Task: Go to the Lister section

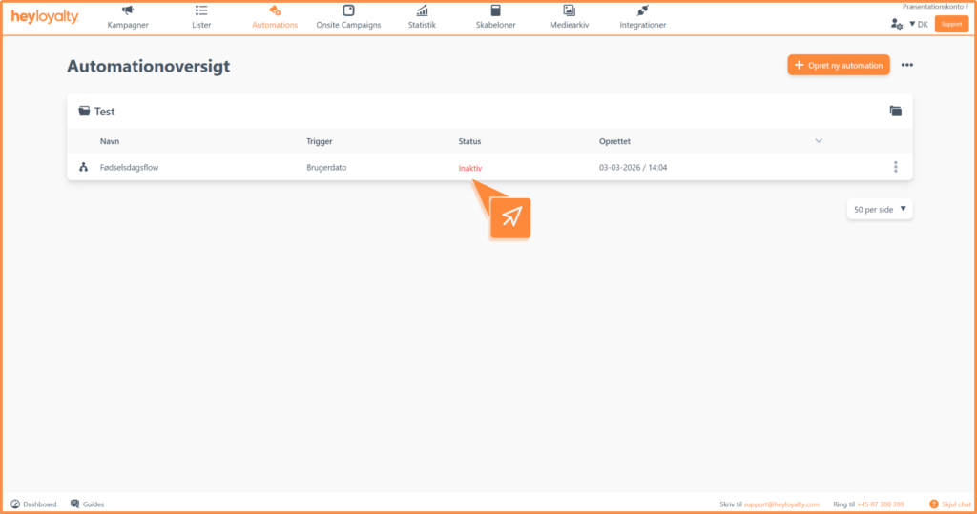Action: pyautogui.click(x=201, y=17)
